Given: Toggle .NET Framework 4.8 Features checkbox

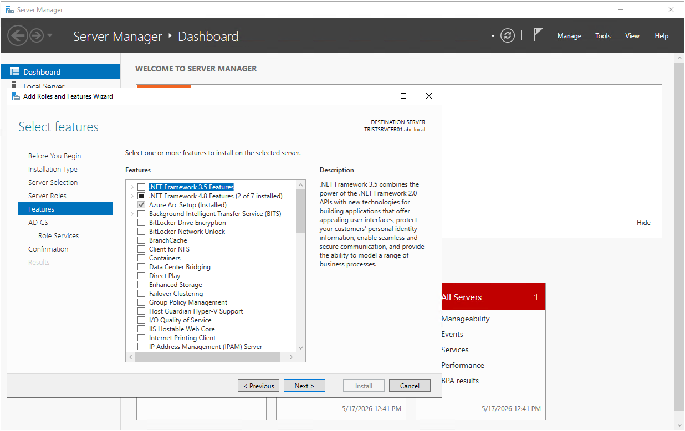Looking at the screenshot, I should (x=141, y=196).
